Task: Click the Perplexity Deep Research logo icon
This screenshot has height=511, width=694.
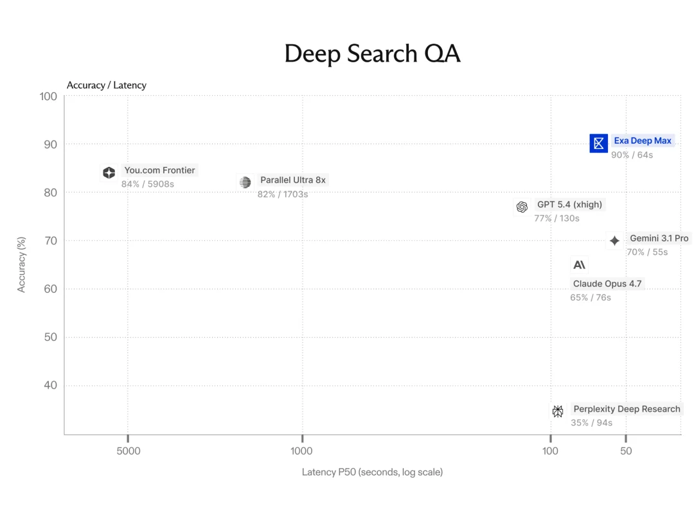Action: (558, 411)
